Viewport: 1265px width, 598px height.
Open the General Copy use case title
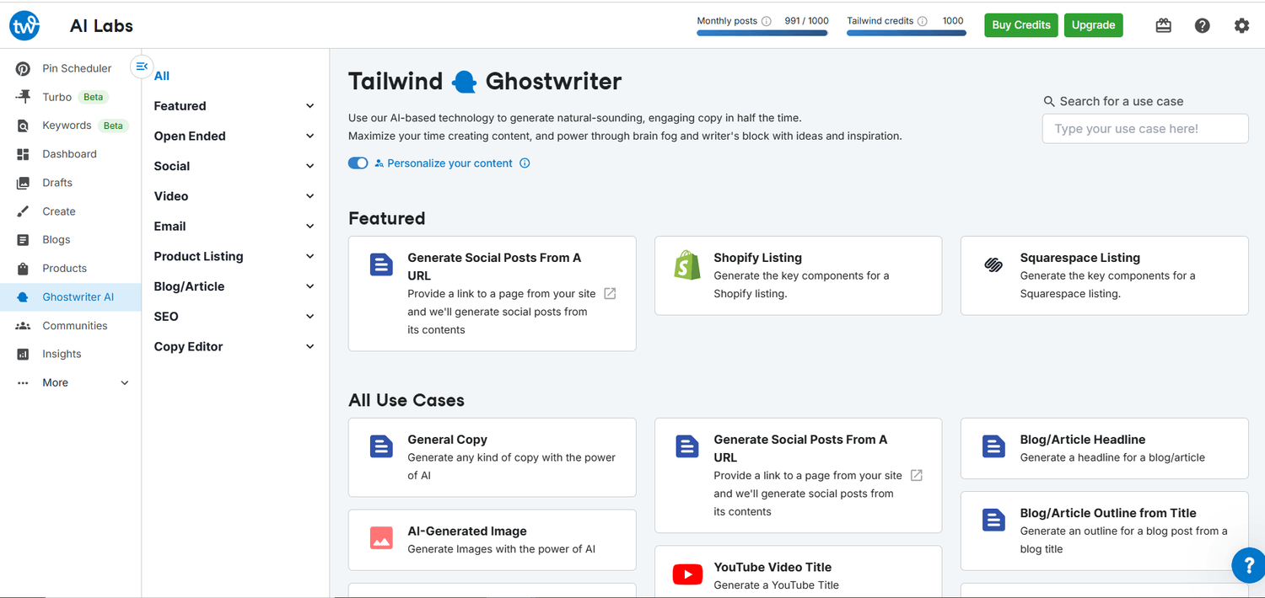(447, 440)
